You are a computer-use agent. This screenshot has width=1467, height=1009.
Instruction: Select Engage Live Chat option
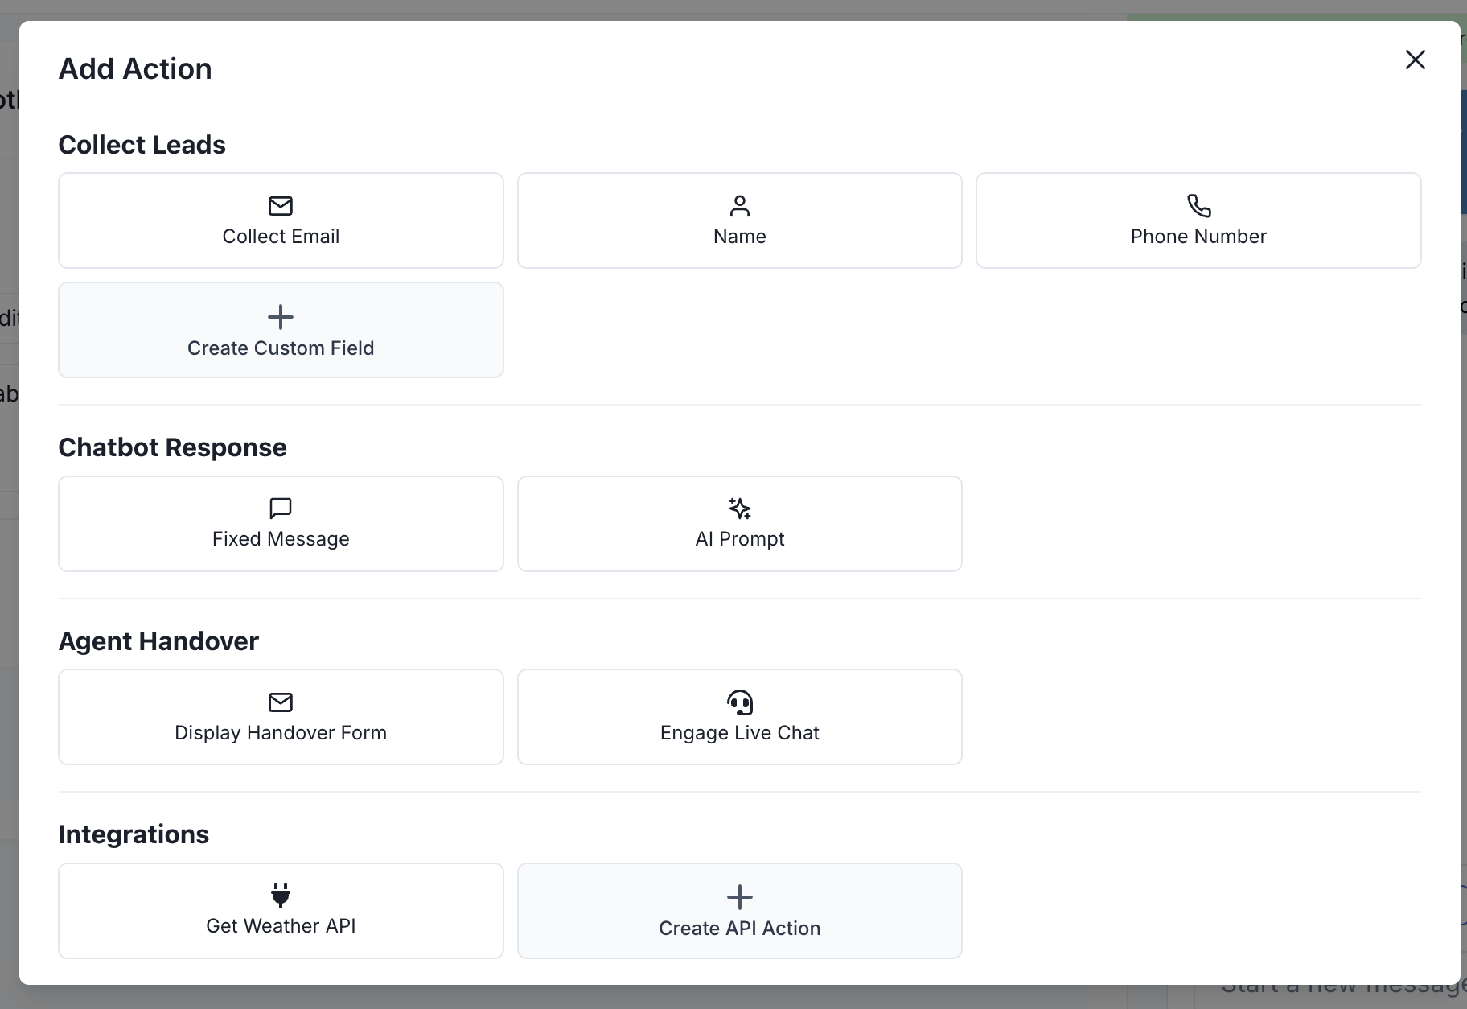739,717
